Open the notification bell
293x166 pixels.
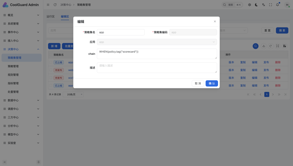(277, 5)
